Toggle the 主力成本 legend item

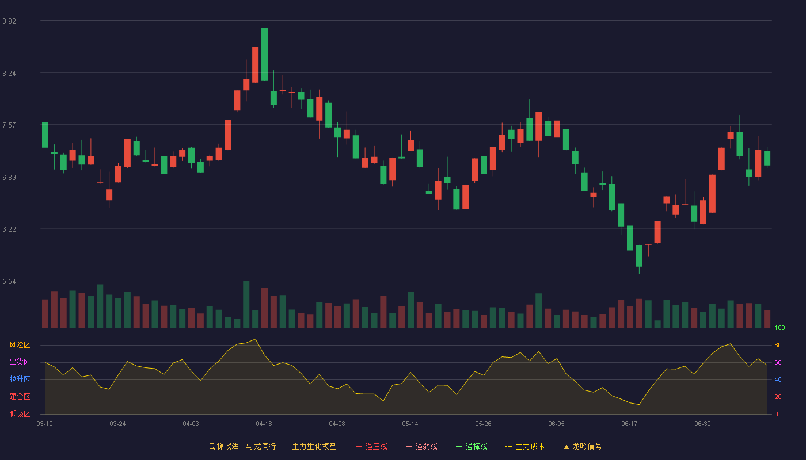tap(525, 446)
